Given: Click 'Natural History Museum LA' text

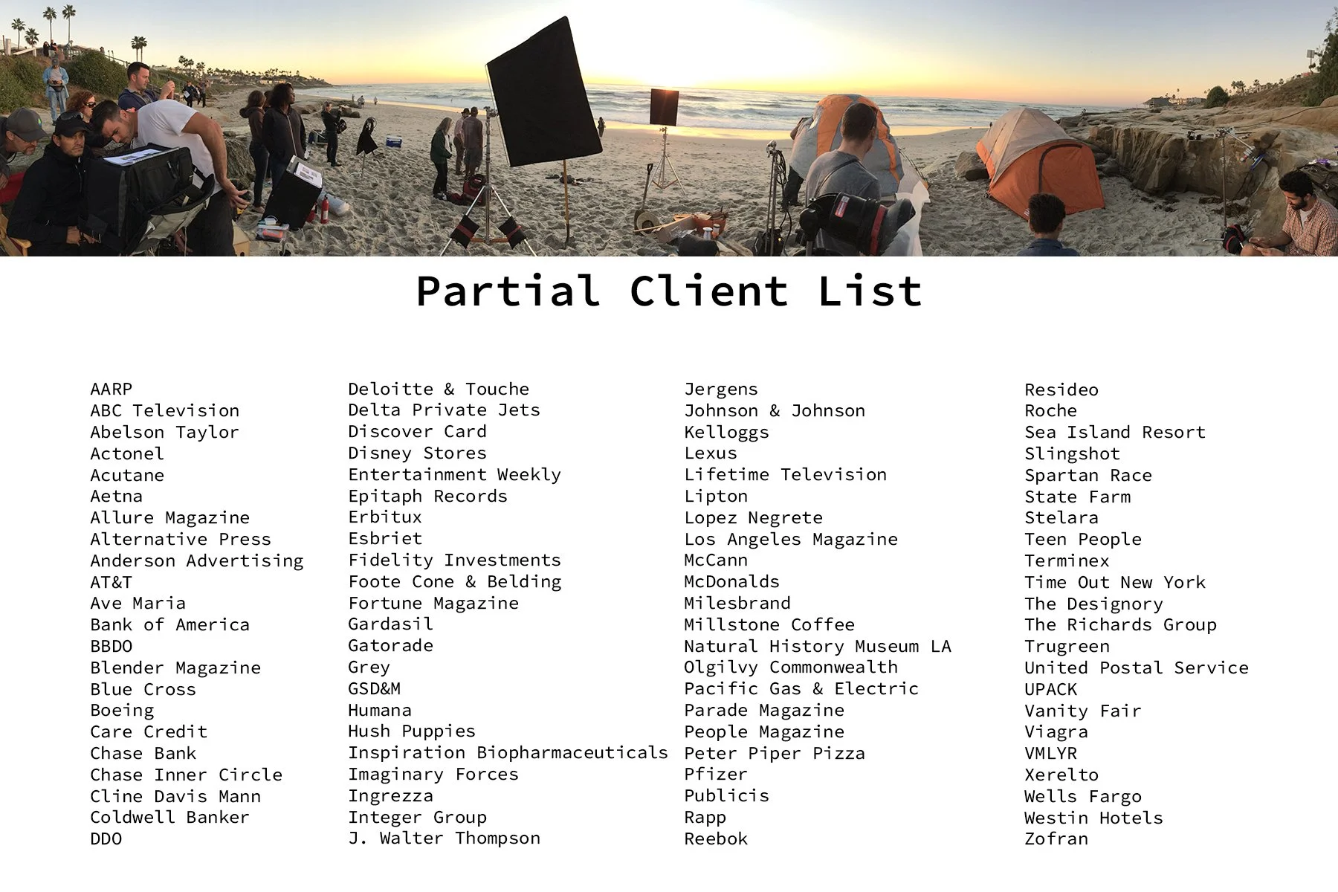Looking at the screenshot, I should (x=818, y=646).
